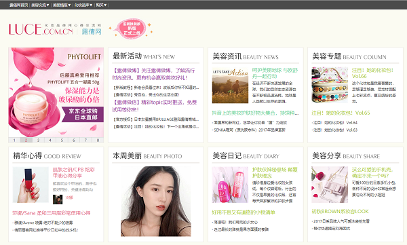
Task: Open the 初秋BROWN系妆容LOOK link
Action: tap(340, 212)
